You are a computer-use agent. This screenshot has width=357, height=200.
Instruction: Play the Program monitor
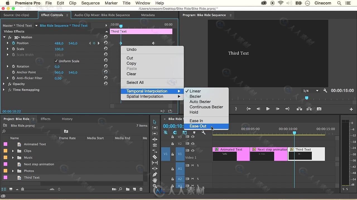tap(268, 109)
